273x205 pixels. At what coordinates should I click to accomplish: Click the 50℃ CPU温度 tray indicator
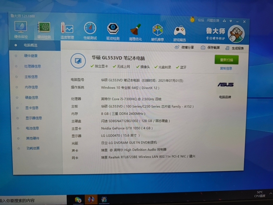coord(260,194)
